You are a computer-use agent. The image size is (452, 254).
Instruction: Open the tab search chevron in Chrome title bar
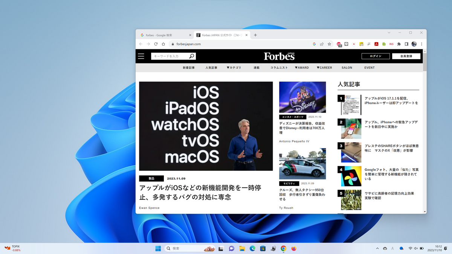(x=389, y=33)
